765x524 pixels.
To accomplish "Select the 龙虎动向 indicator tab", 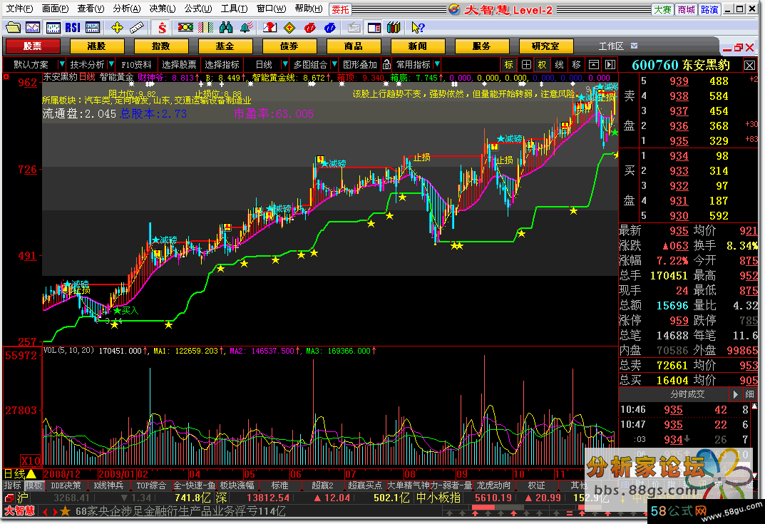I will (494, 486).
